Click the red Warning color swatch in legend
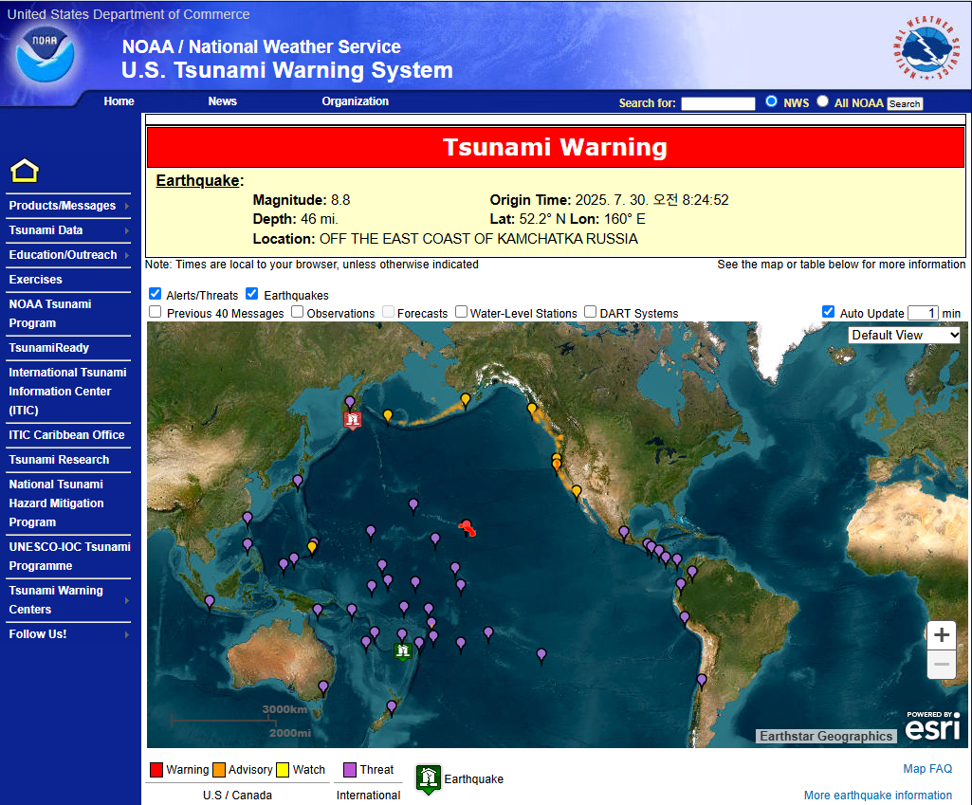The height and width of the screenshot is (805, 972). coord(157,769)
